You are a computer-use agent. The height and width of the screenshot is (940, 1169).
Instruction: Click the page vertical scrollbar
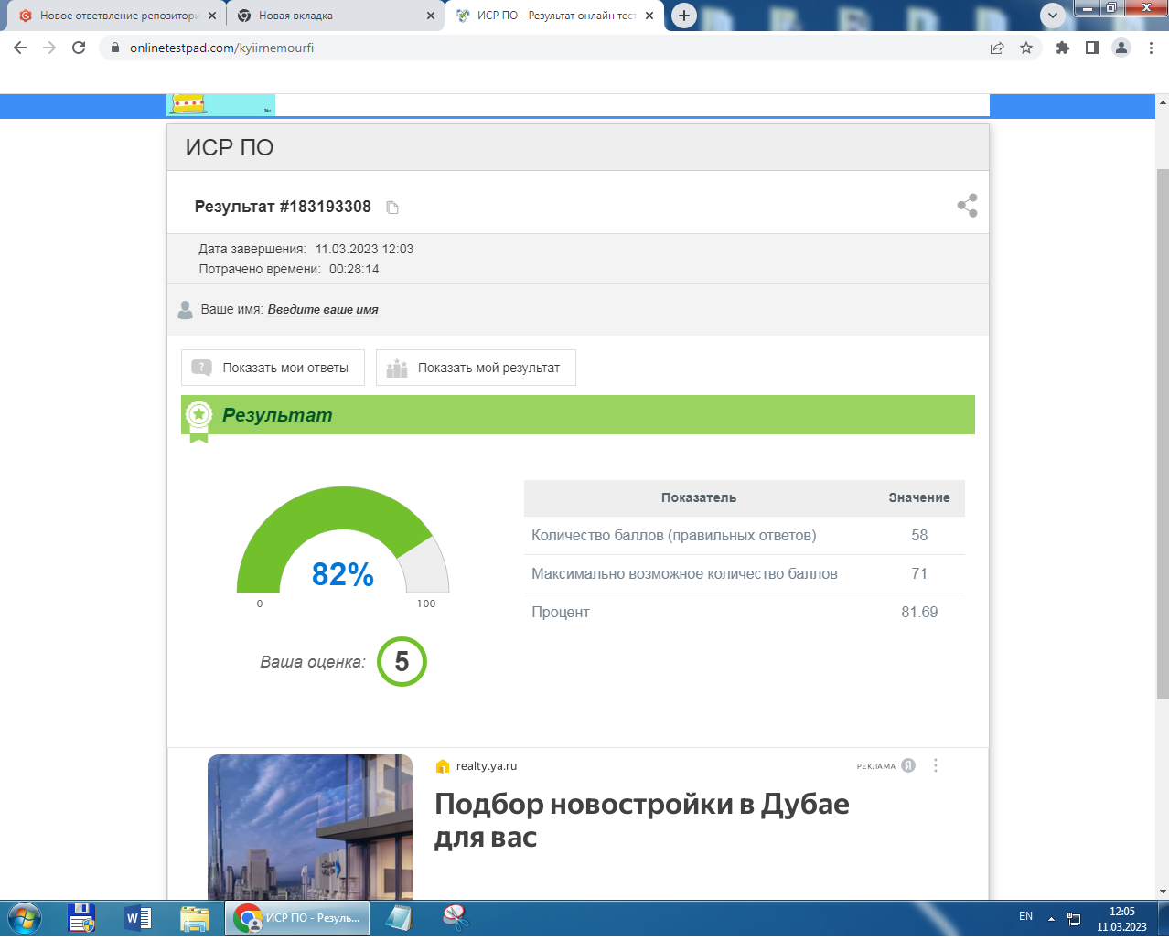pos(1162,430)
